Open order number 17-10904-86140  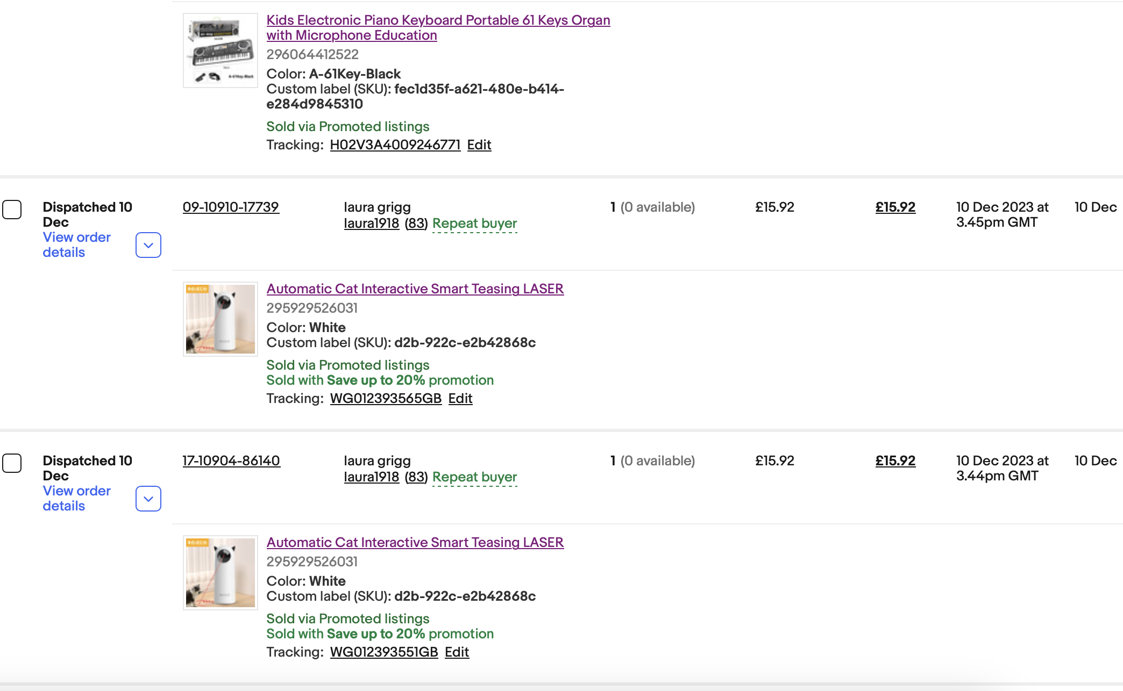(x=231, y=461)
